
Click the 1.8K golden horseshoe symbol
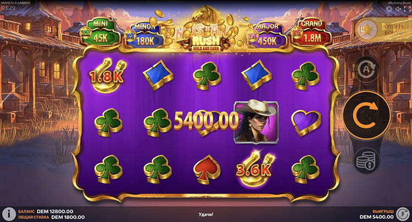click(107, 76)
